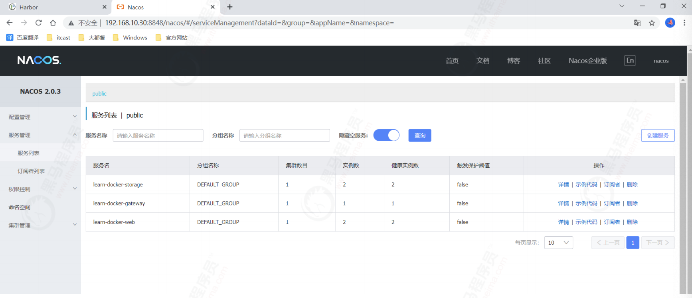Click the learn-docker-storage service name
692x298 pixels.
click(x=118, y=184)
